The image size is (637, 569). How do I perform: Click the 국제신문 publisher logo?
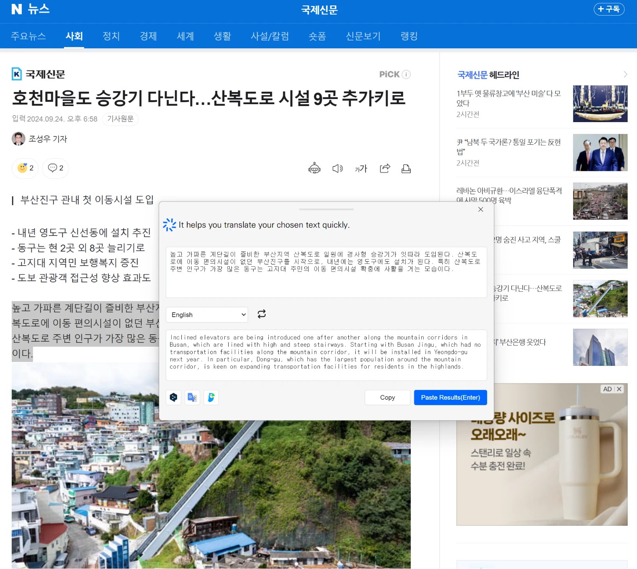(38, 74)
